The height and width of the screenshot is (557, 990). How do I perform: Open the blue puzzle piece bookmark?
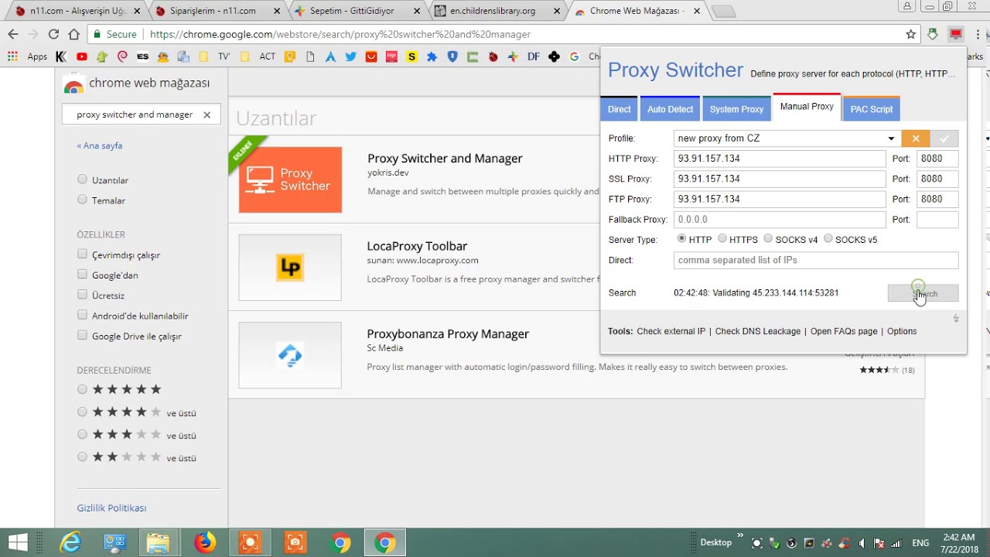point(432,56)
